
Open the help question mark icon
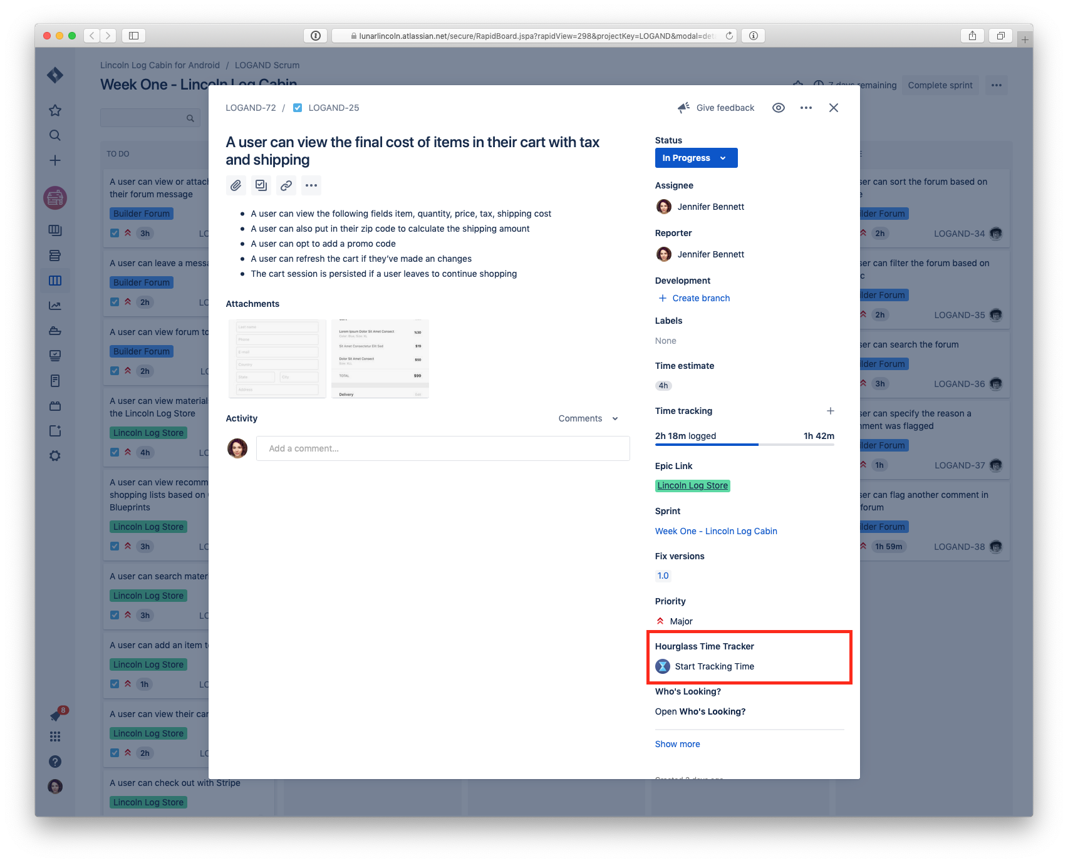click(x=55, y=762)
